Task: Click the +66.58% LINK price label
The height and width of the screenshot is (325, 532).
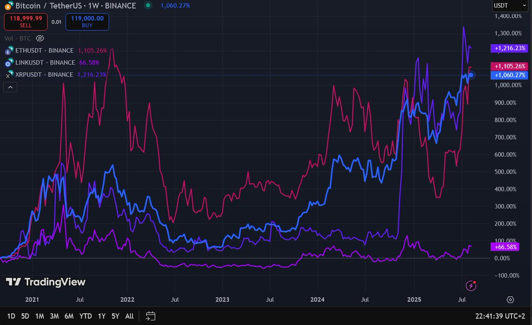Action: (505, 247)
